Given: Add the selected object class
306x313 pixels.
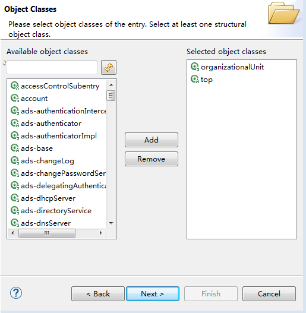Looking at the screenshot, I should 152,140.
